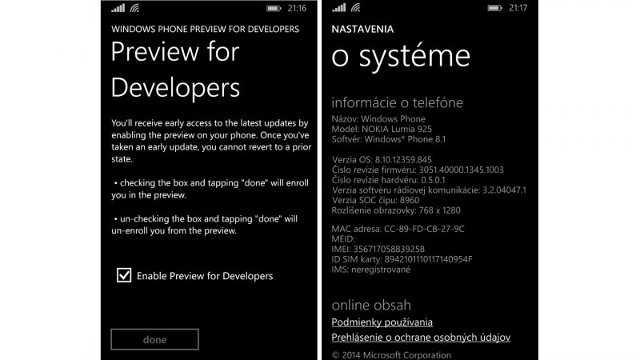The image size is (640, 360).
Task: Tap Wi-Fi icon above NASTAVENIA header
Action: pyautogui.click(x=355, y=8)
